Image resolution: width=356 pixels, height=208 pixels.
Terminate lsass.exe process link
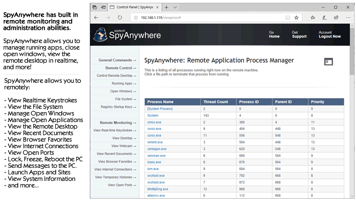tap(154, 162)
